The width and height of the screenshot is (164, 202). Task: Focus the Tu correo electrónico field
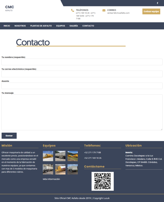tap(82, 74)
